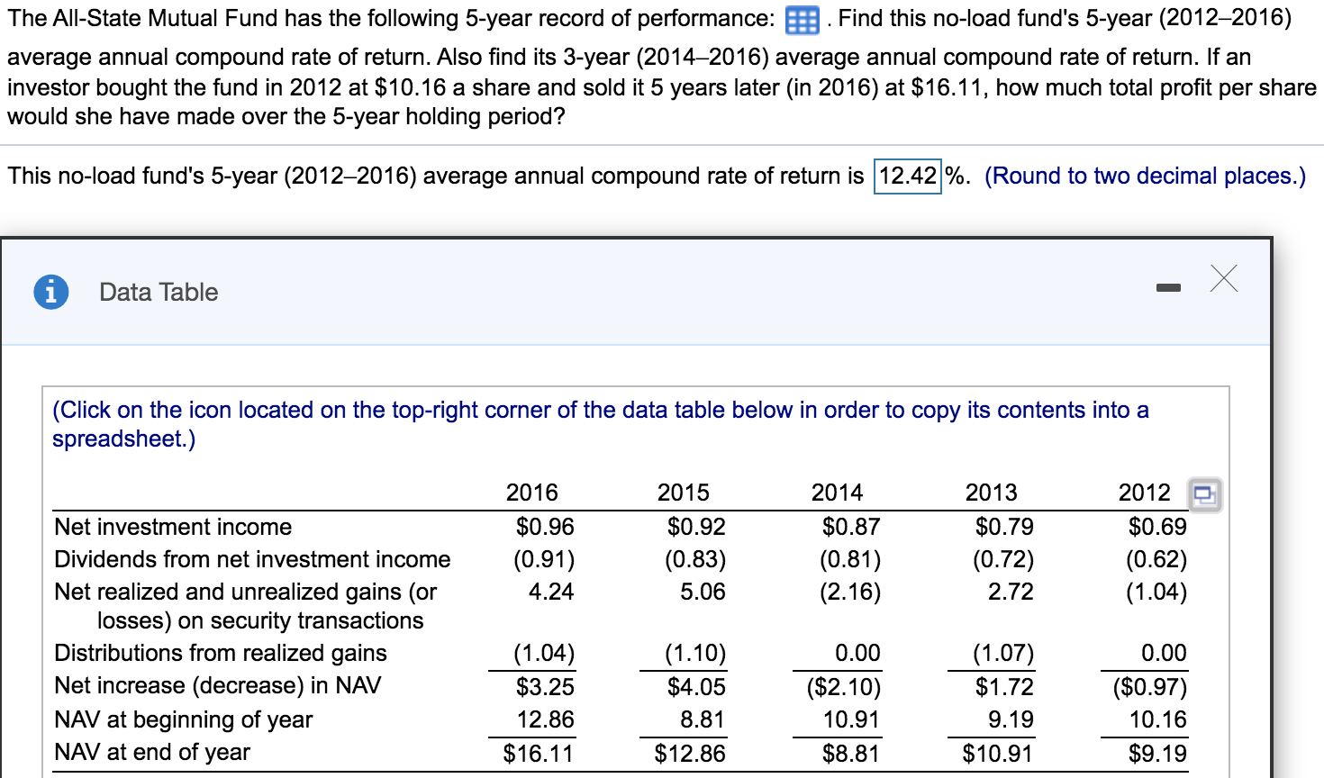Viewport: 1324px width, 778px height.
Task: Click Net increase (decrease) in NAV label
Action: 217,685
